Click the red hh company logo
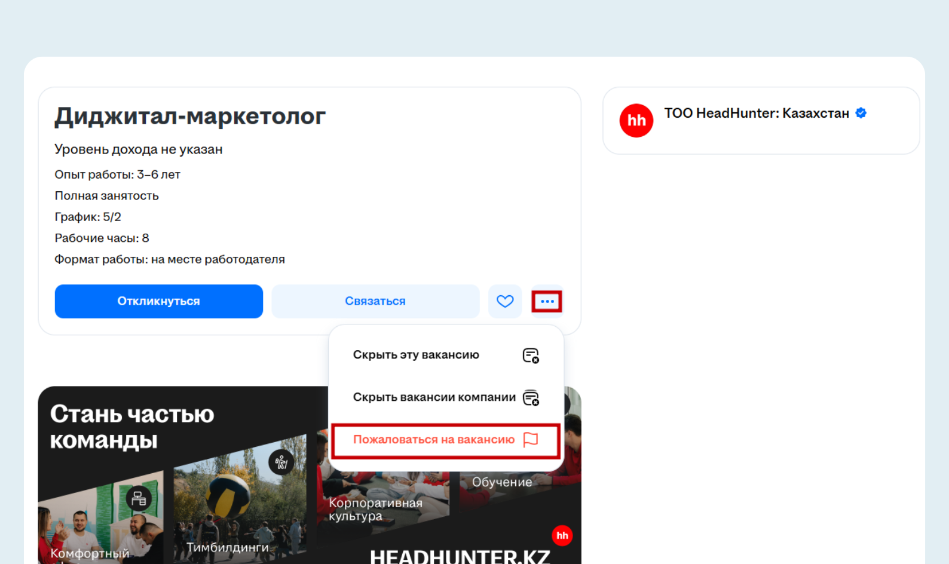The image size is (949, 564). [x=636, y=120]
